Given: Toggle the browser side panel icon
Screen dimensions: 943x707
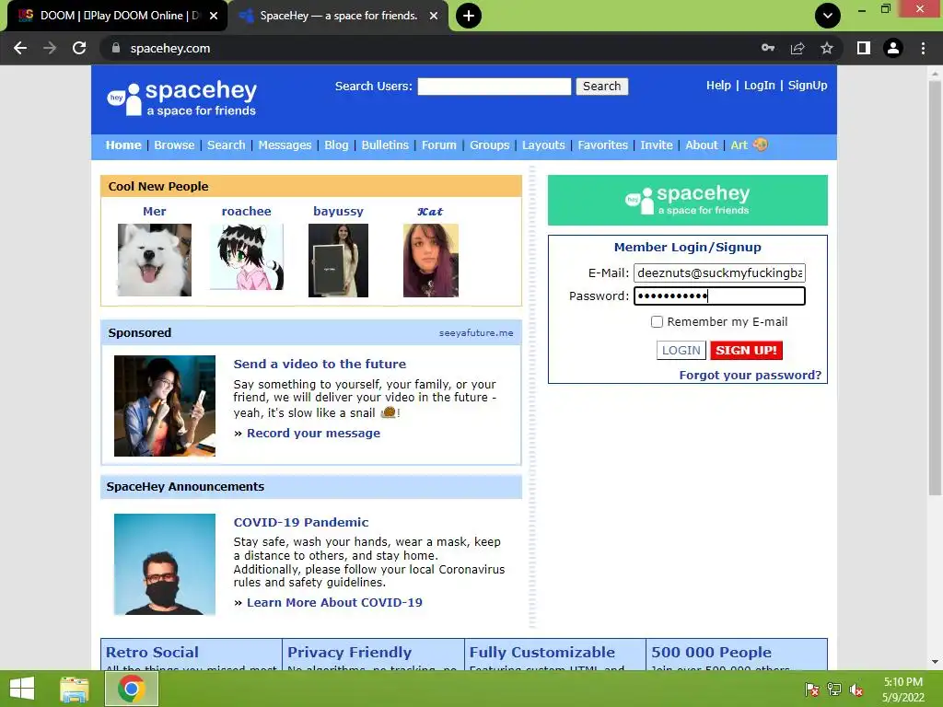Looking at the screenshot, I should pos(864,48).
